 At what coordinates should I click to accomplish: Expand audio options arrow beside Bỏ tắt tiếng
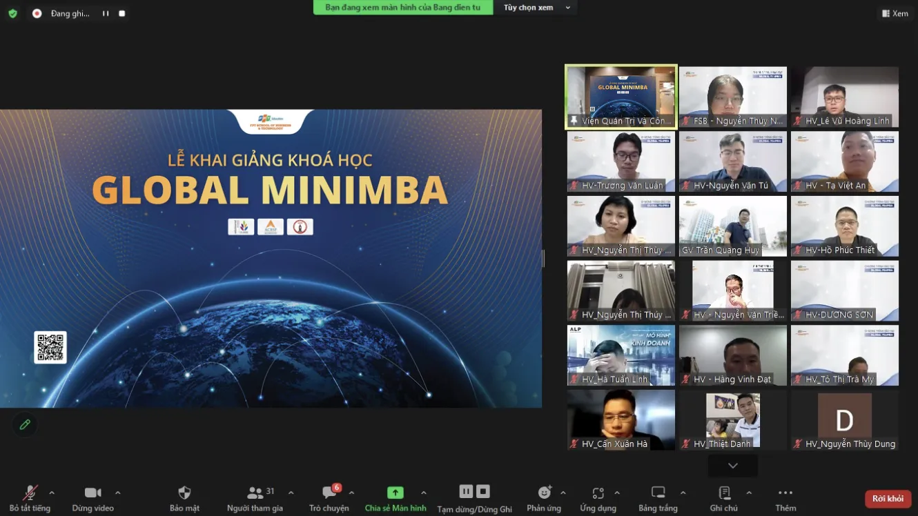pos(52,493)
